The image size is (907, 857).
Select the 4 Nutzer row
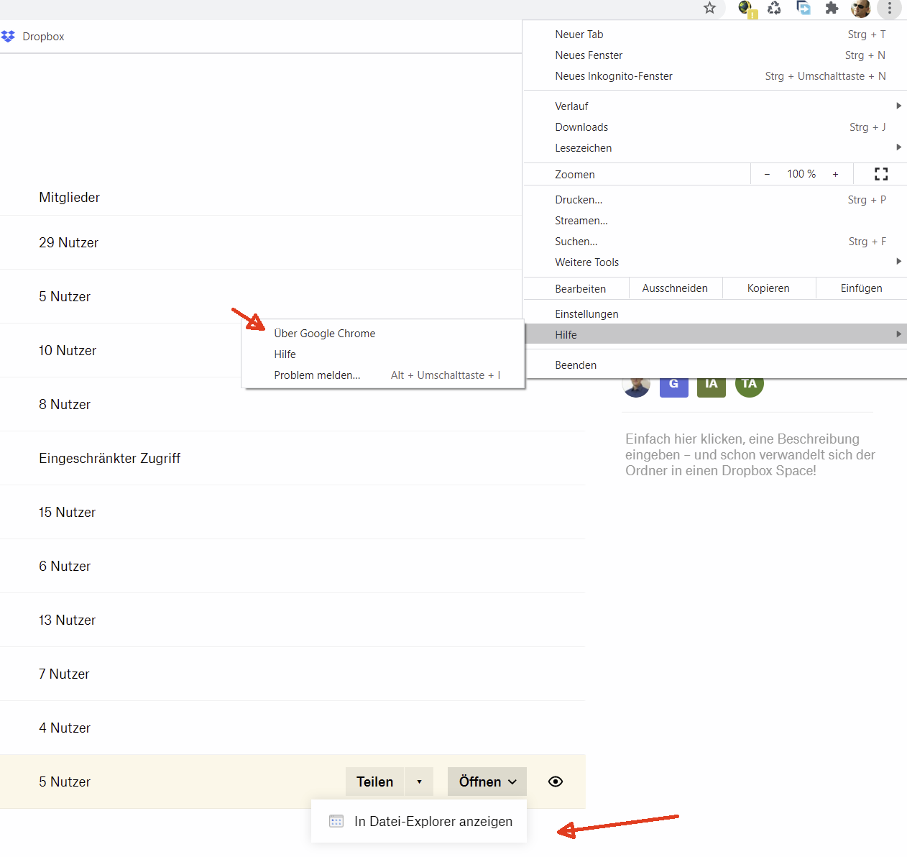(293, 728)
